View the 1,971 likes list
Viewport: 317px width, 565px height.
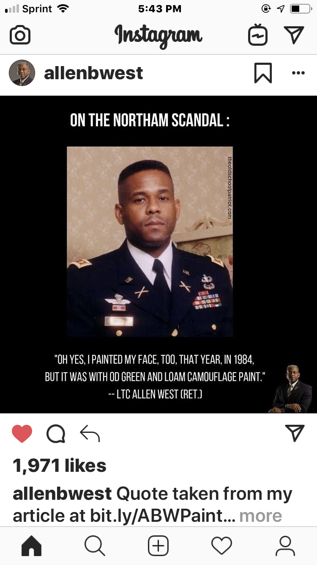click(60, 465)
